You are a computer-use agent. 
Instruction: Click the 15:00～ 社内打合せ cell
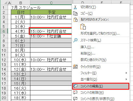(51, 31)
